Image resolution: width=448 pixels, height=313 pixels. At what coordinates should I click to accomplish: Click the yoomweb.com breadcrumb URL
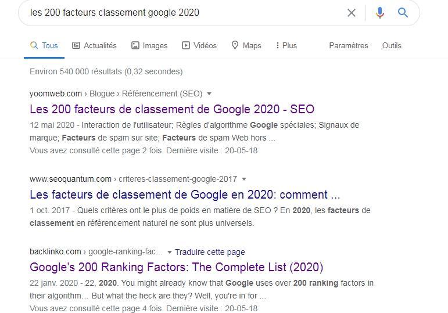(56, 93)
